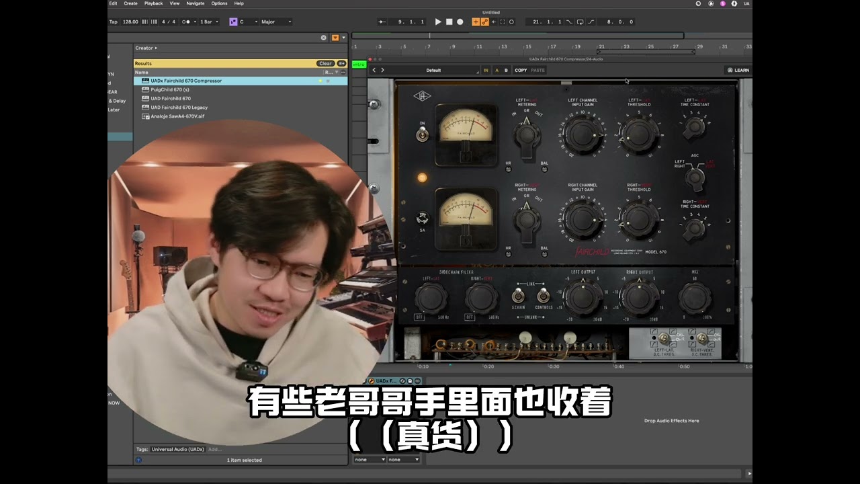Select the B compare state
Image resolution: width=860 pixels, height=484 pixels.
pos(506,70)
